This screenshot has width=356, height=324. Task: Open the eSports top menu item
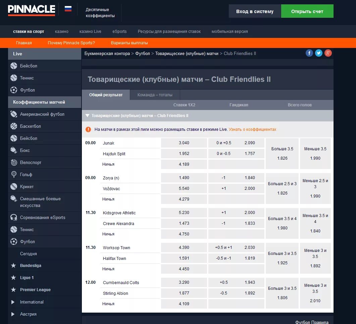tap(119, 32)
